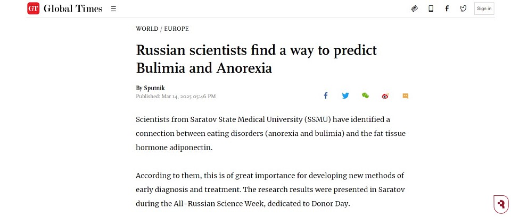Visit Twitter page from header icon

pos(463,9)
